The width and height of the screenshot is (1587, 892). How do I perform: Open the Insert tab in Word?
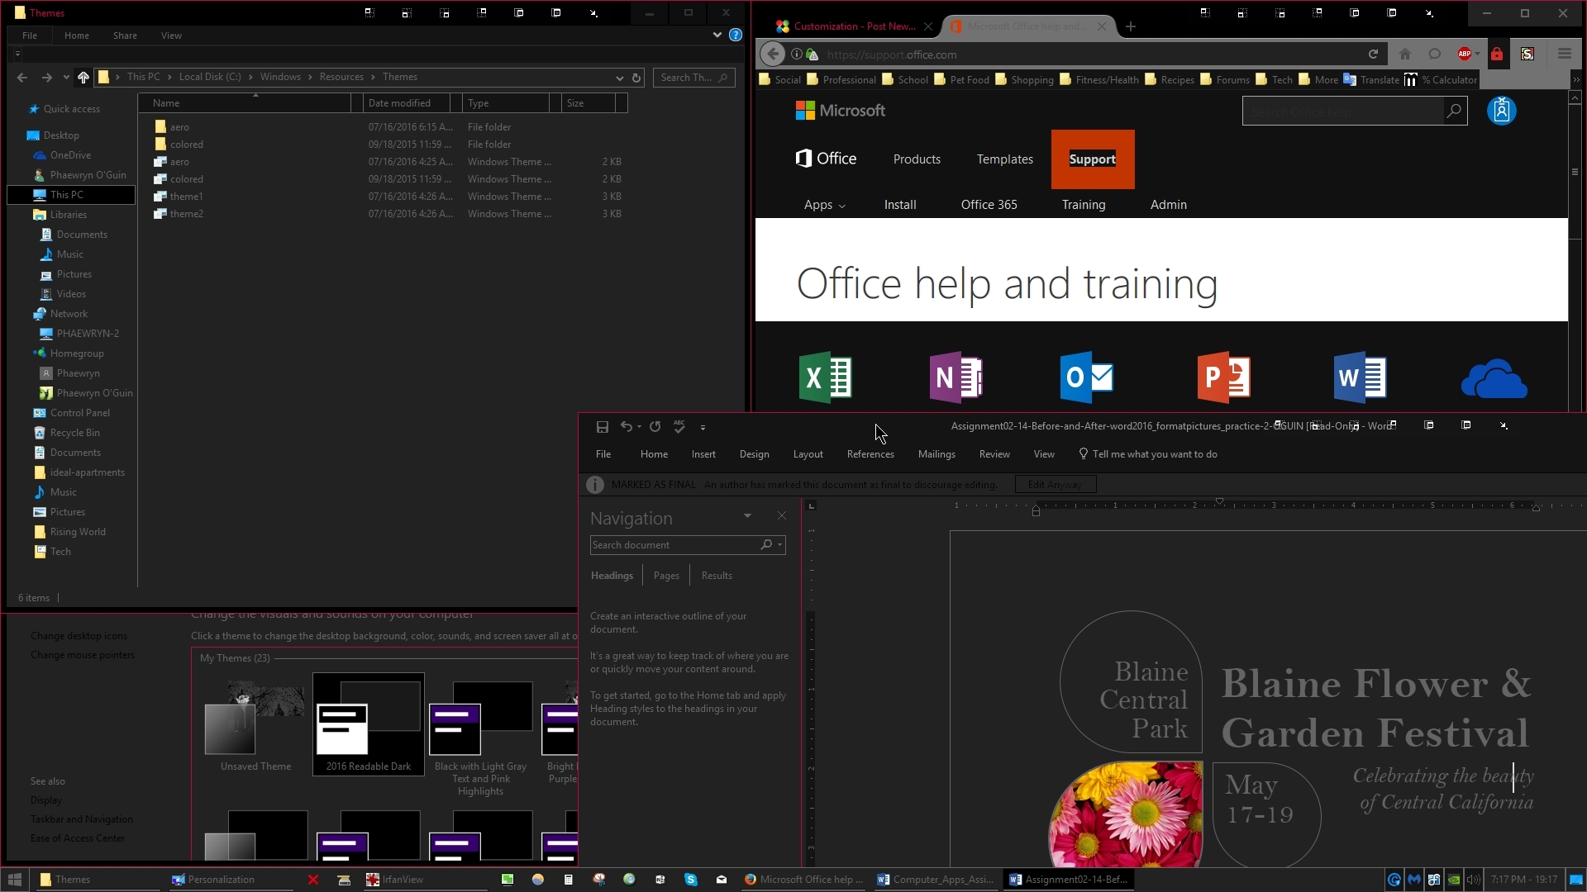(703, 454)
